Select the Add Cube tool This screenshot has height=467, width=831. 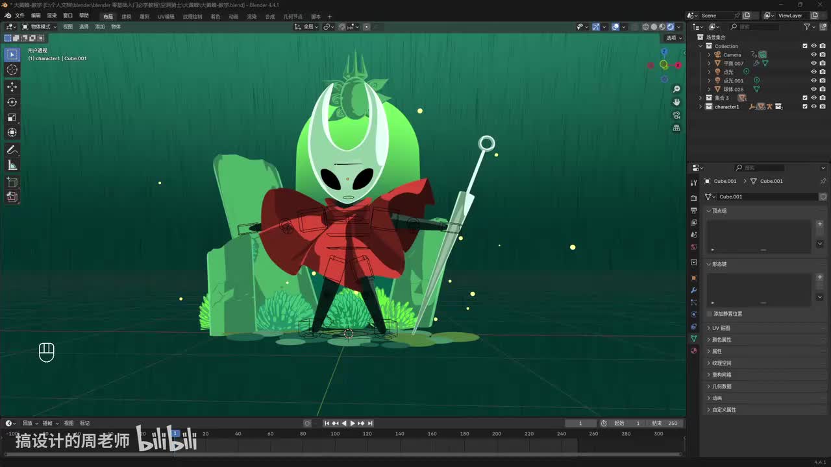(x=12, y=182)
